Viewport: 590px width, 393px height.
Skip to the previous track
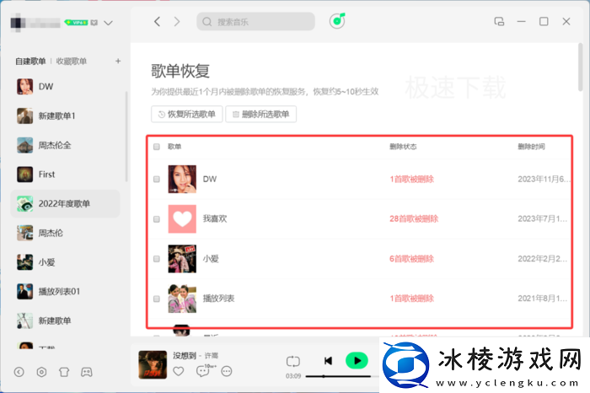tap(328, 361)
